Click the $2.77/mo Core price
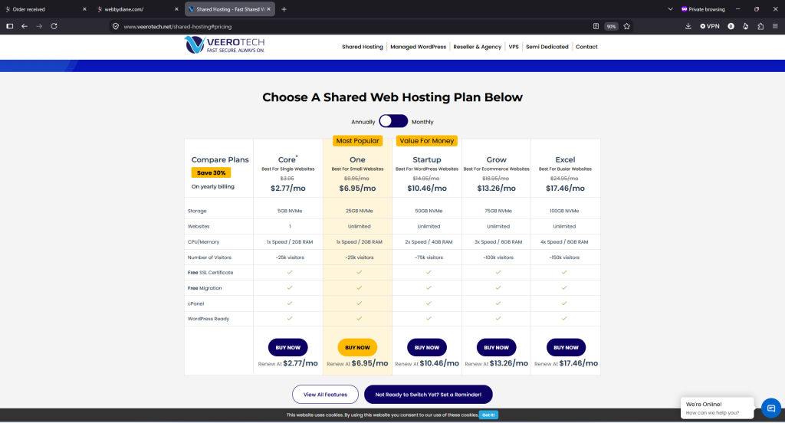This screenshot has width=785, height=423. [288, 189]
